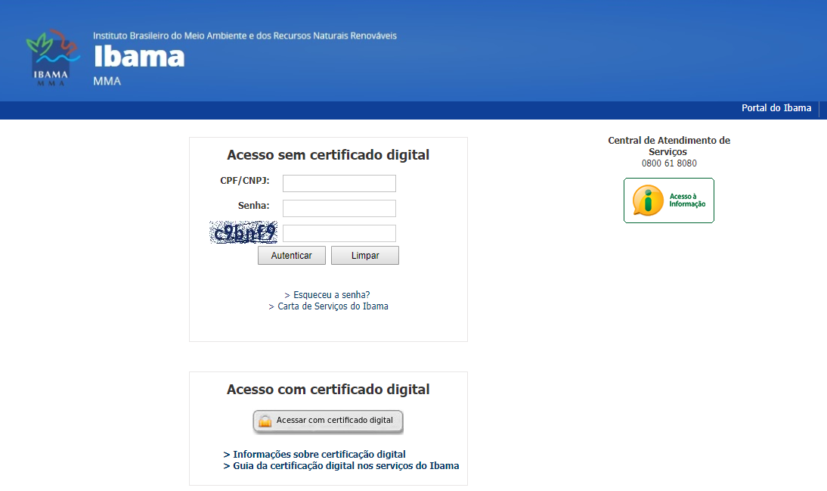Click the CPF/CNPJ label
Viewport: 827px width, 491px height.
[x=245, y=181]
